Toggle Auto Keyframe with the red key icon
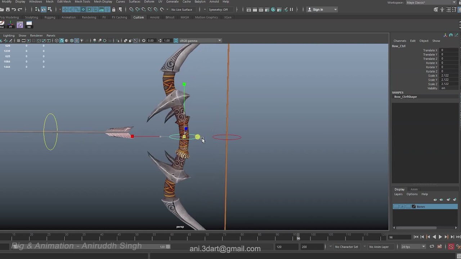 (x=451, y=246)
